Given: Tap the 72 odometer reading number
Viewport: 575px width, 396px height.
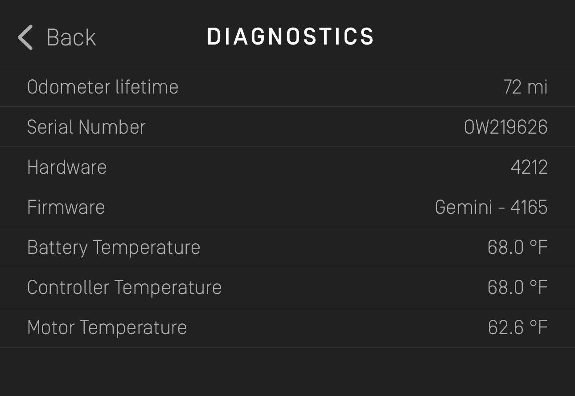Looking at the screenshot, I should coord(512,87).
